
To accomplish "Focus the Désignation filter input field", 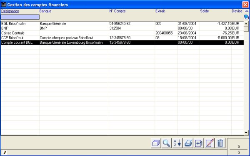I will click(x=20, y=17).
